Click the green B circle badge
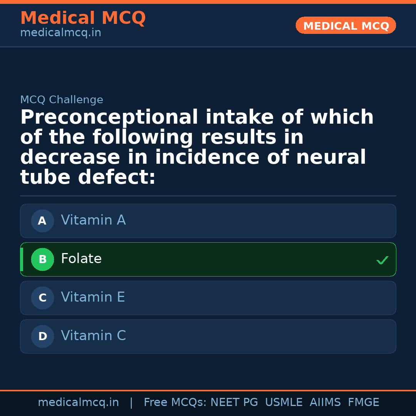 pyautogui.click(x=42, y=260)
